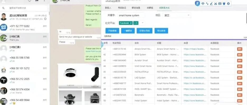This screenshot has height=105, width=247.
Task: Delete row 41 Ampio Smart Home
Action: tap(240, 49)
